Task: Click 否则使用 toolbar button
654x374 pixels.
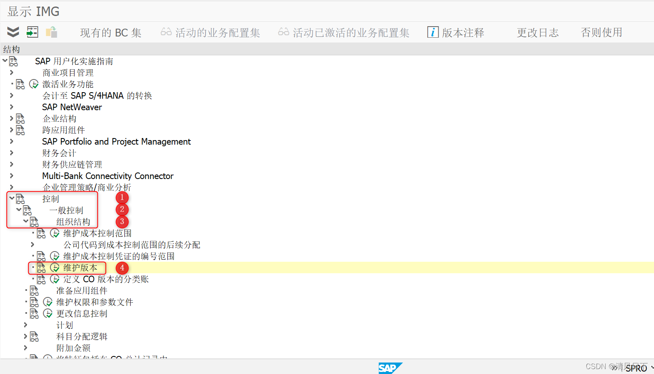Action: [x=602, y=32]
